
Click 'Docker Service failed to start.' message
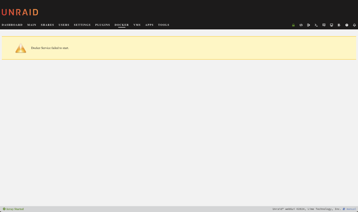pos(50,48)
